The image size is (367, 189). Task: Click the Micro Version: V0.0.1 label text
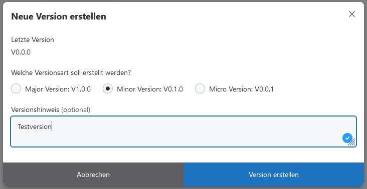click(241, 89)
